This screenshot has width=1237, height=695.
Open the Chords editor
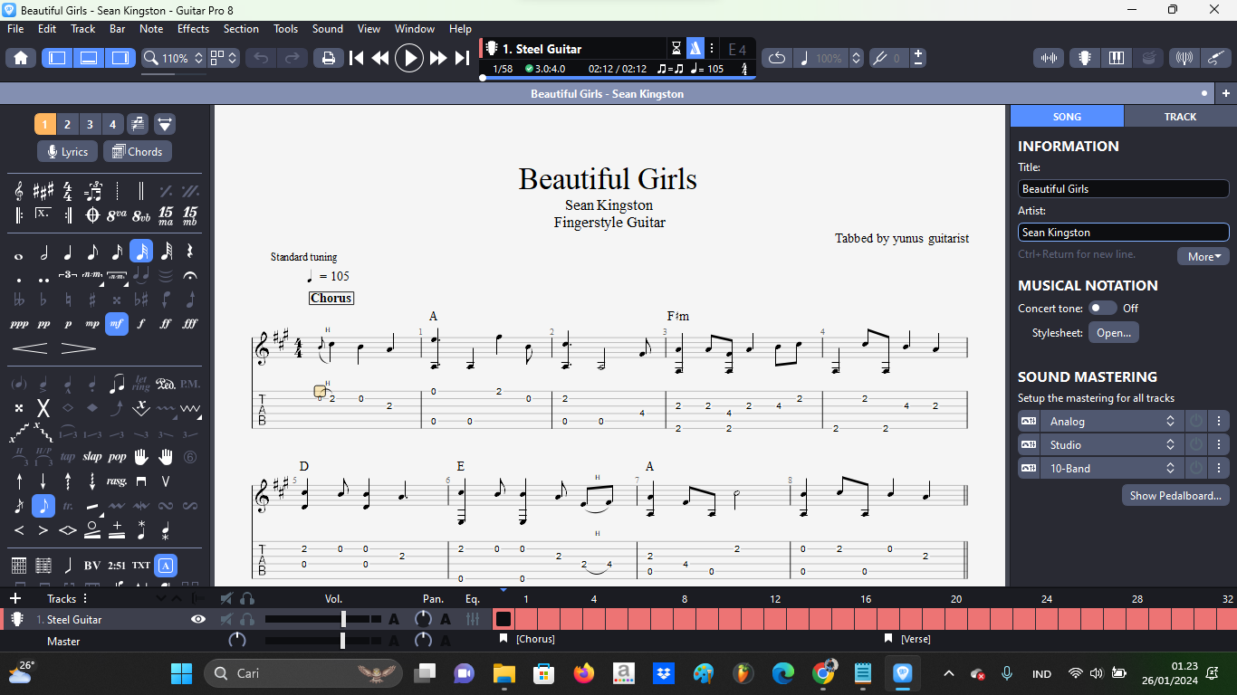[x=138, y=152]
